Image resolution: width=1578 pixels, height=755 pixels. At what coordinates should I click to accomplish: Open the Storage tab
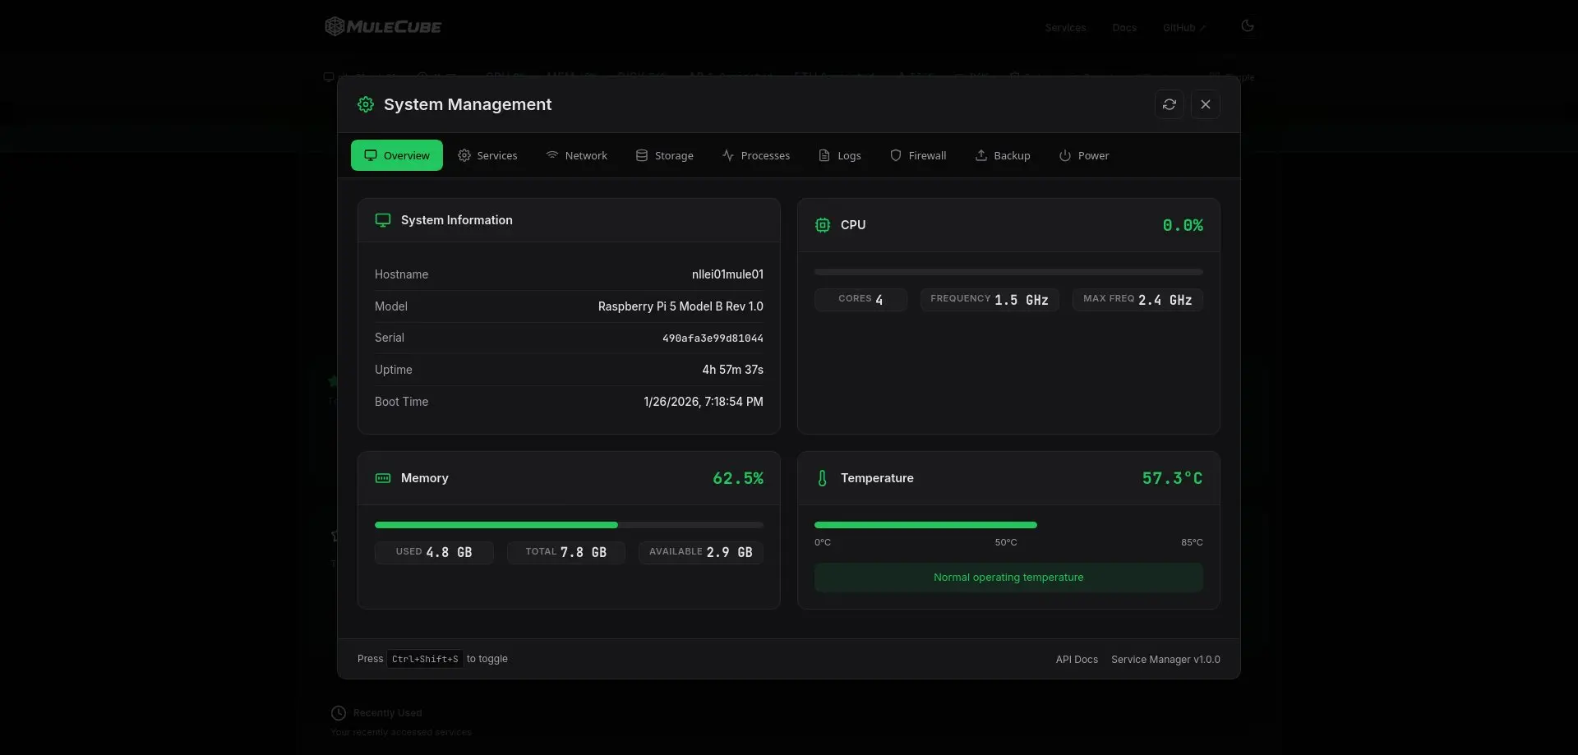coord(664,155)
